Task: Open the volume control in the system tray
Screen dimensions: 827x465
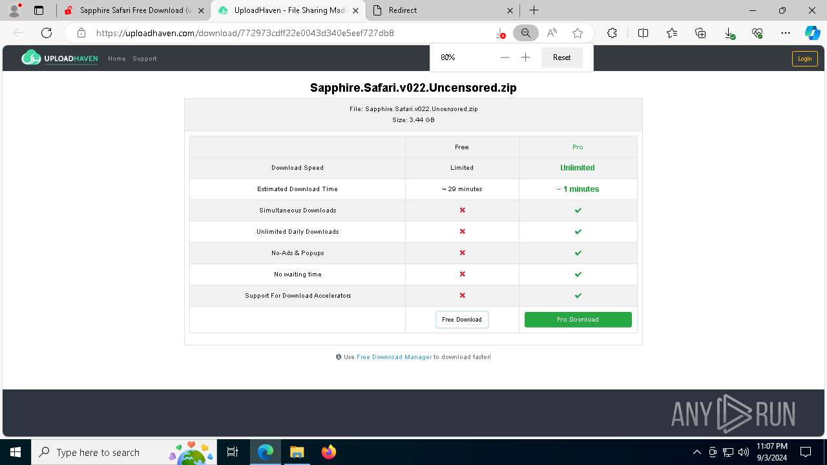Action: [x=744, y=452]
